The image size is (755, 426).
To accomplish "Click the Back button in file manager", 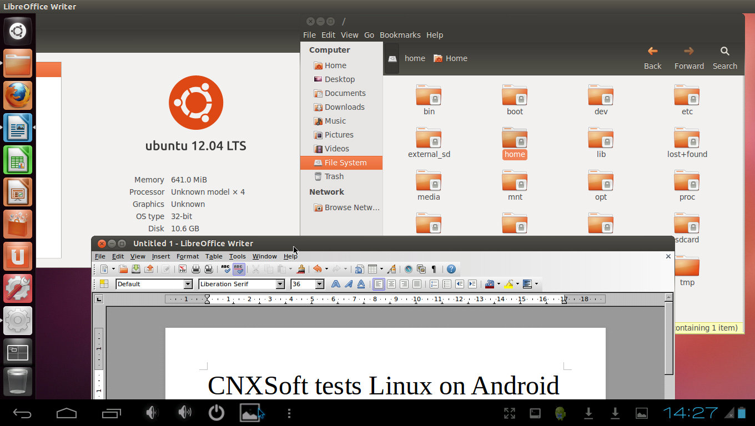I will [653, 58].
